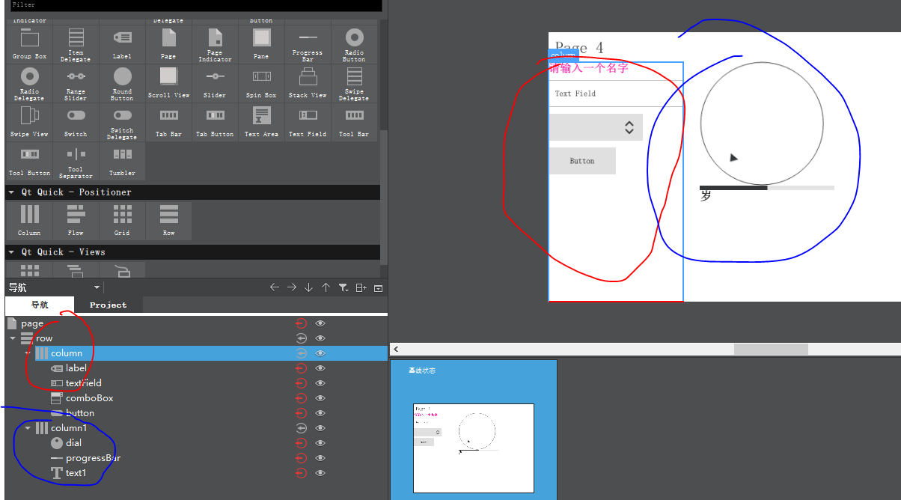Select the Tumbler component

[122, 161]
